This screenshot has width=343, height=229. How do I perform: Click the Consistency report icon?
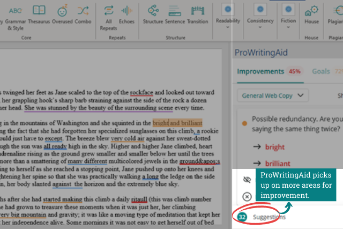[x=260, y=9]
